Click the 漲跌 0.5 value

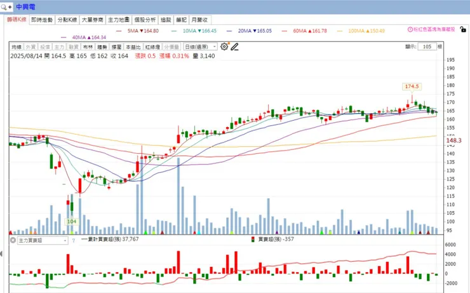tap(145, 56)
